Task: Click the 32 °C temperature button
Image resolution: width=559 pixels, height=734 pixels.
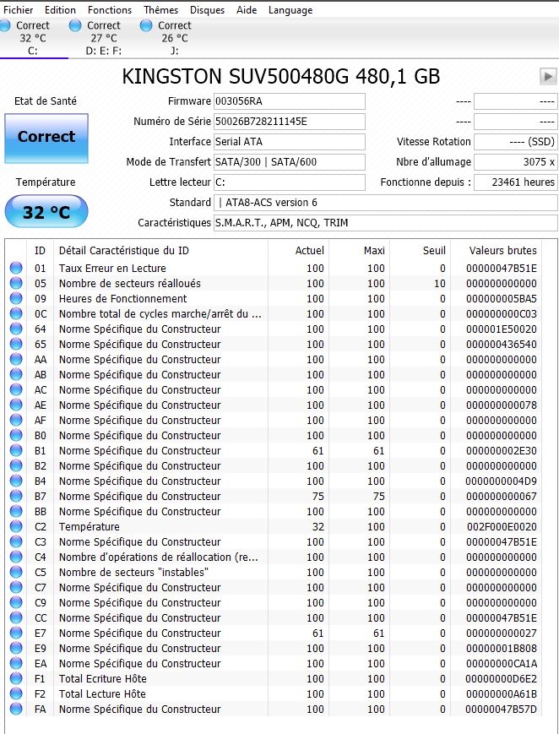Action: click(46, 212)
